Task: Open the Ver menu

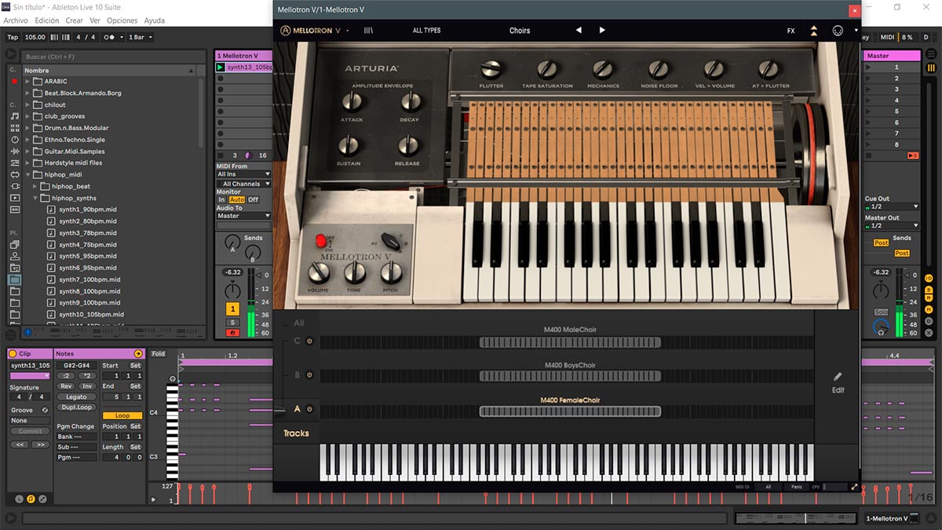Action: click(x=95, y=20)
